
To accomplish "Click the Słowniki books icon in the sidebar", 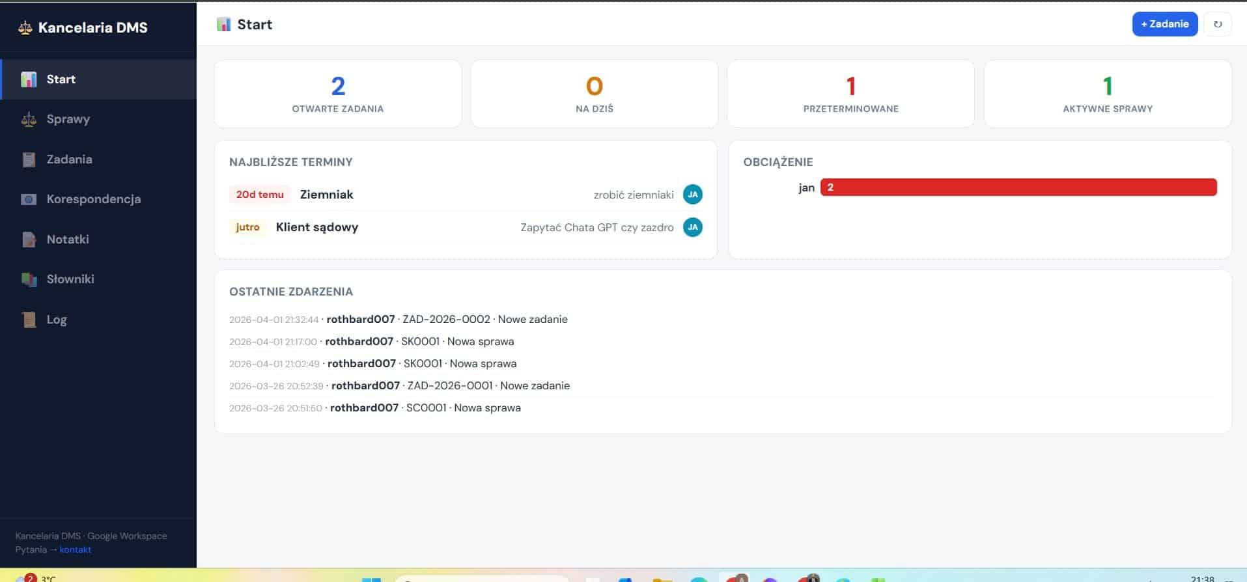I will pos(29,279).
